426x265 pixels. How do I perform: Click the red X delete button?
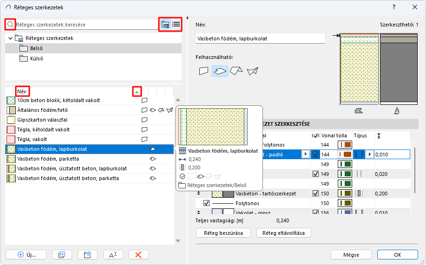(x=138, y=254)
